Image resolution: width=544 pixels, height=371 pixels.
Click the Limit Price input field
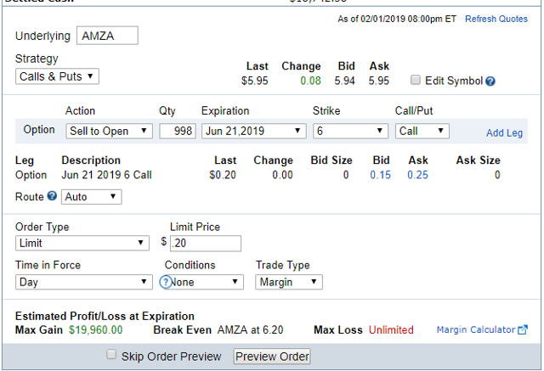coord(206,243)
